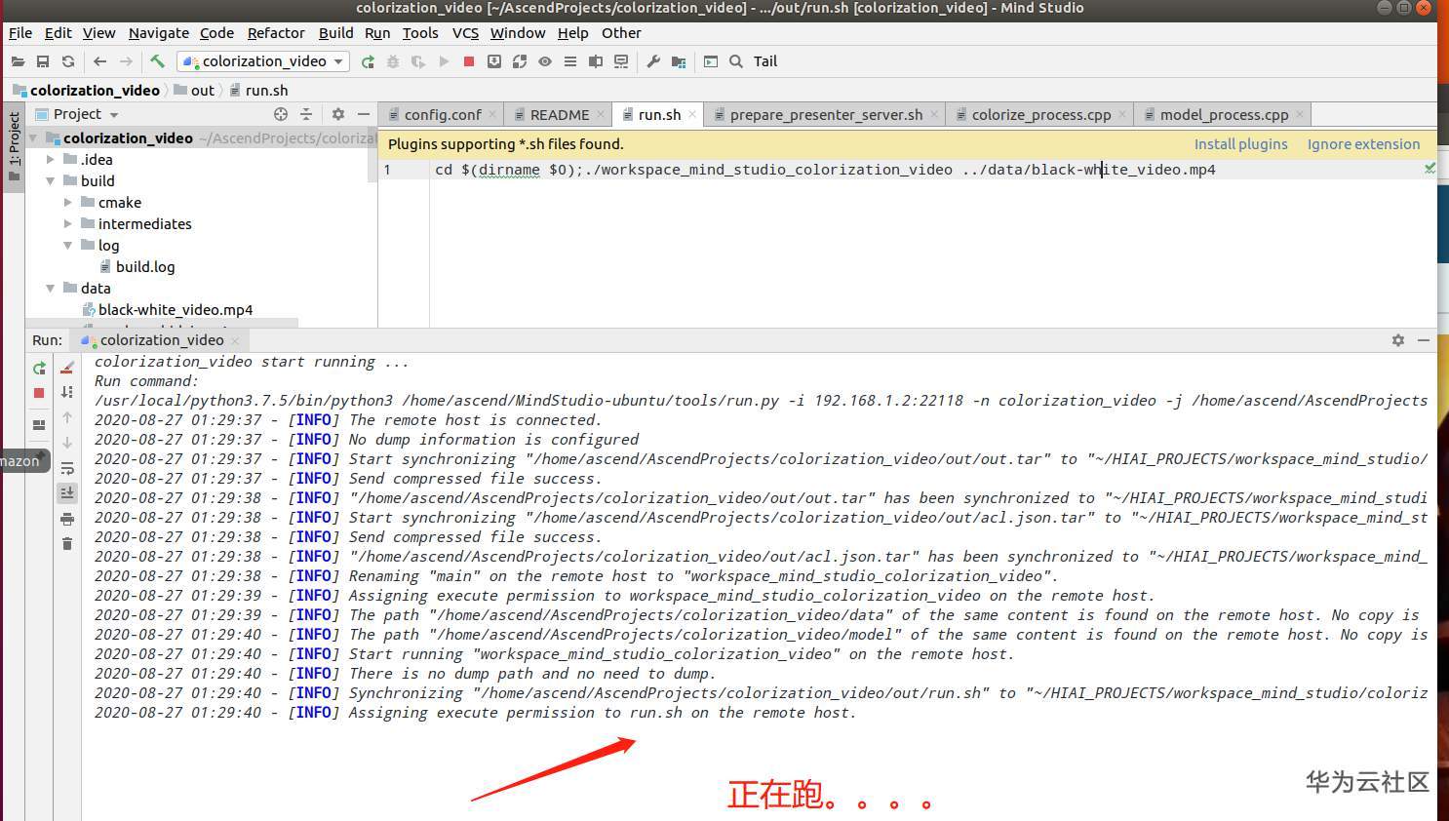Toggle soft-wrap in the Run console
The image size is (1449, 821).
67,468
